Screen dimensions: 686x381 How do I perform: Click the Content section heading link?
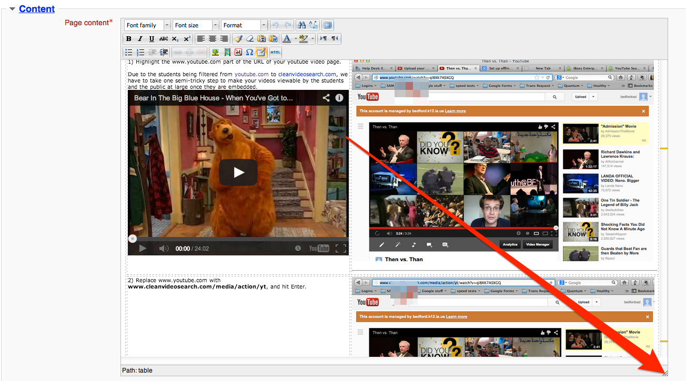tap(37, 9)
